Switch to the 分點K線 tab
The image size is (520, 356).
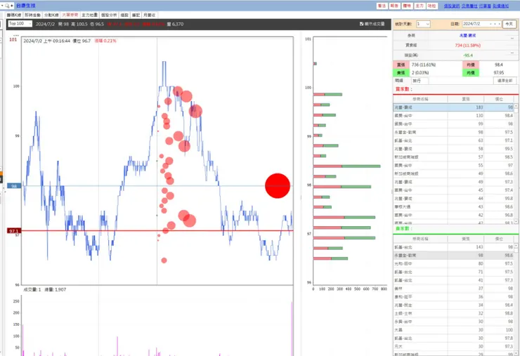coord(51,15)
